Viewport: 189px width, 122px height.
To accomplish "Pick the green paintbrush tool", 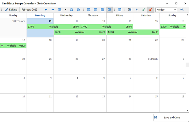I will pyautogui.click(x=143, y=10).
